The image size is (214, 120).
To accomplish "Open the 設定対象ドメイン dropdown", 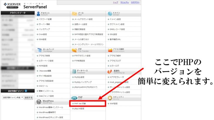I will (x=13, y=97).
